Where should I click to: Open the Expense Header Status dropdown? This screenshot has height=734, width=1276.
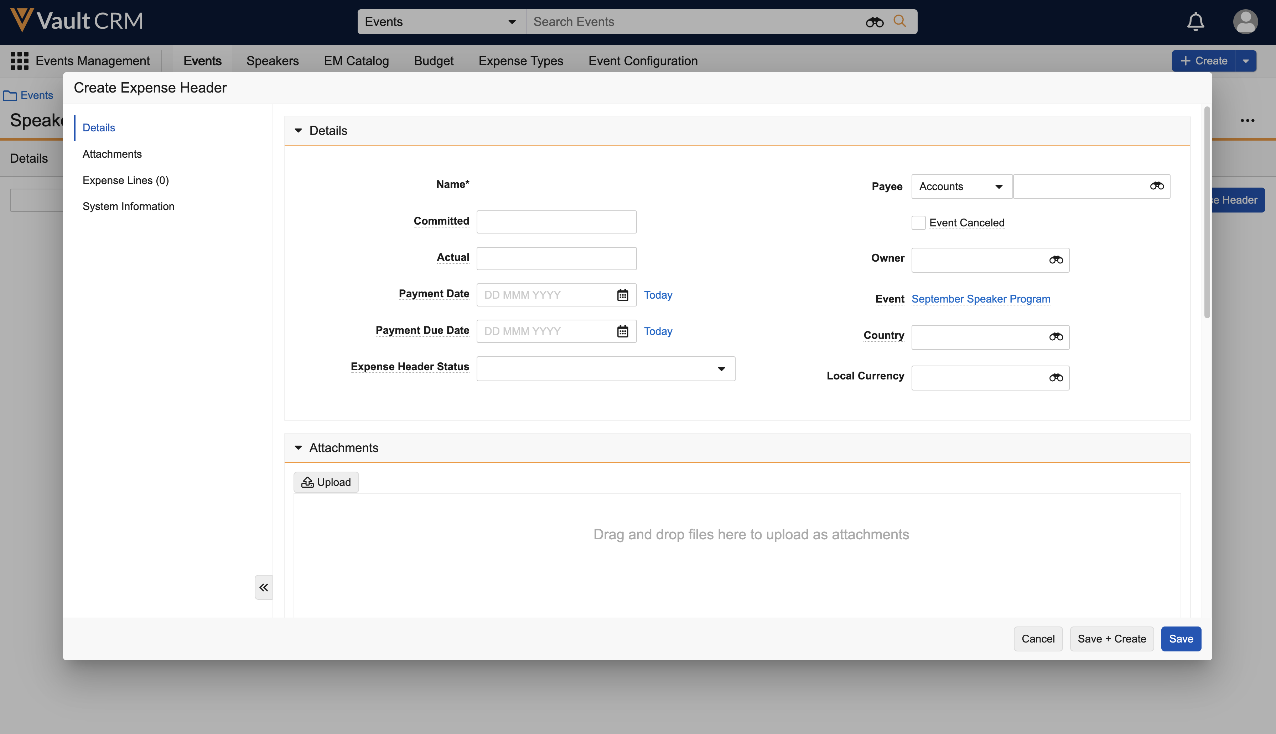point(605,369)
